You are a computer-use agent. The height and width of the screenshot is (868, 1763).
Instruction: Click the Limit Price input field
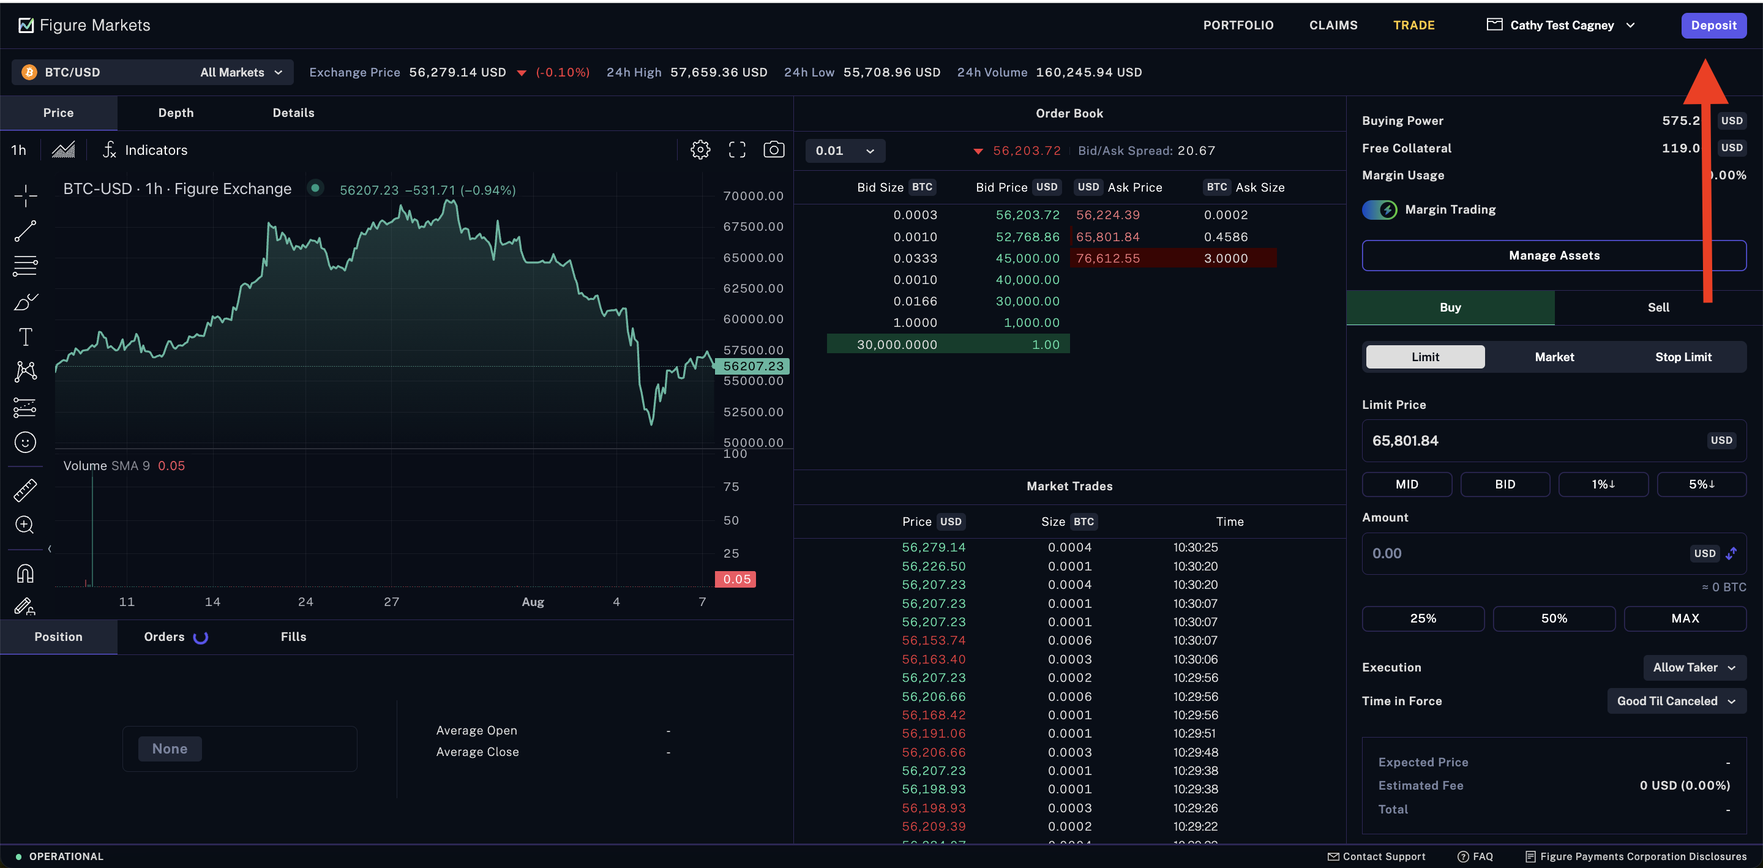click(1554, 441)
